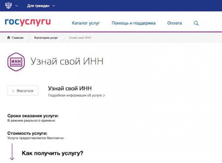The image size is (222, 163).
Task: Open the "Оплата" section
Action: click(174, 23)
